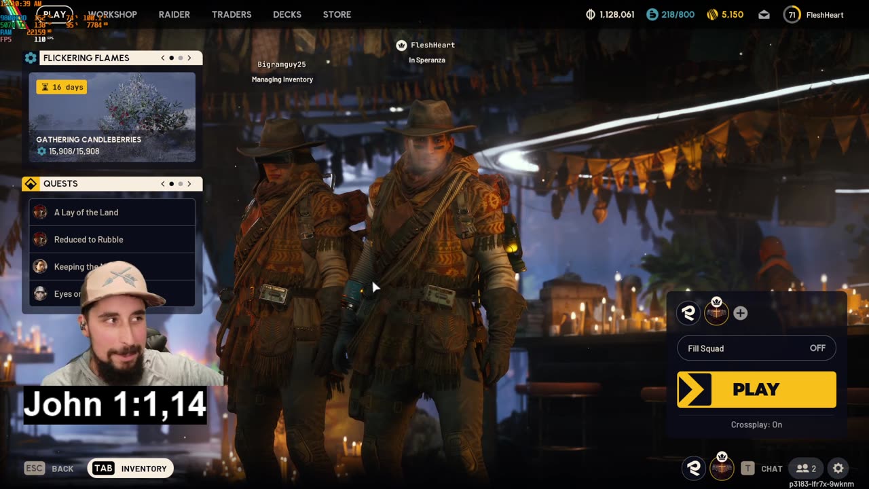Go to previous Flickering Flames page arrow
The image size is (869, 489).
tap(163, 58)
